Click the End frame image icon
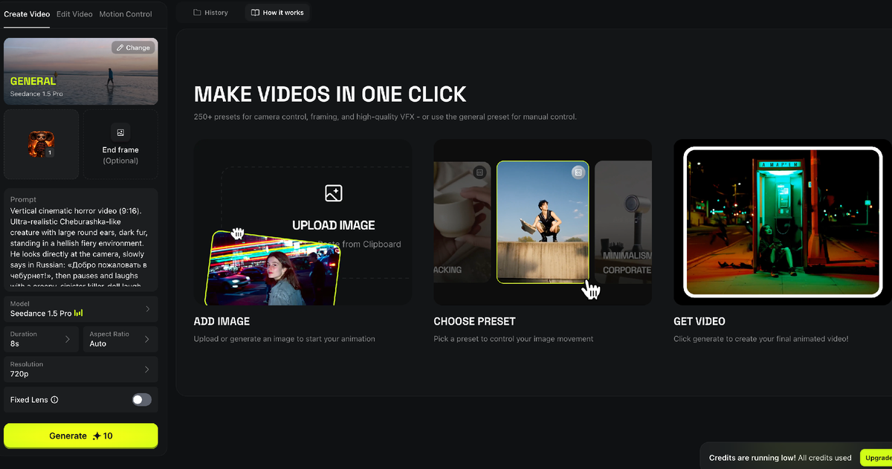 120,132
